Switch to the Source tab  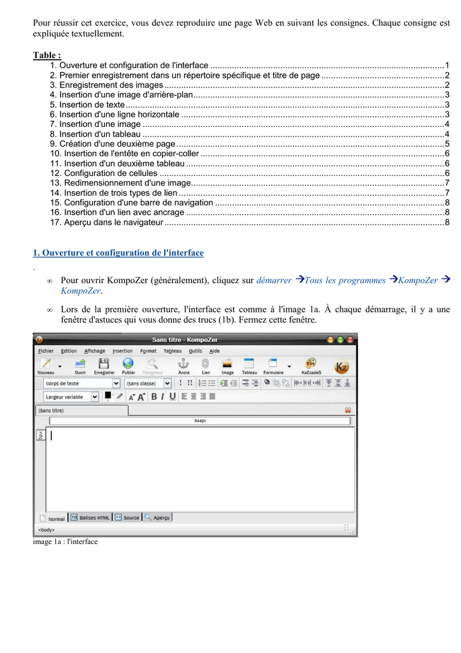pyautogui.click(x=127, y=518)
